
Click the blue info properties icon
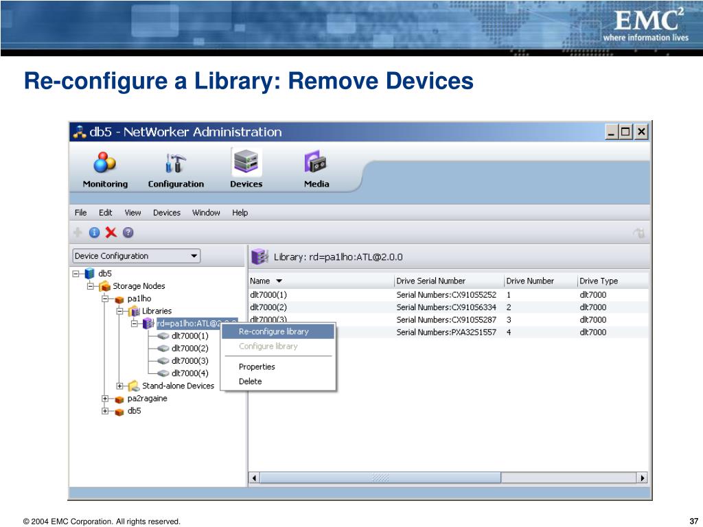click(x=94, y=232)
